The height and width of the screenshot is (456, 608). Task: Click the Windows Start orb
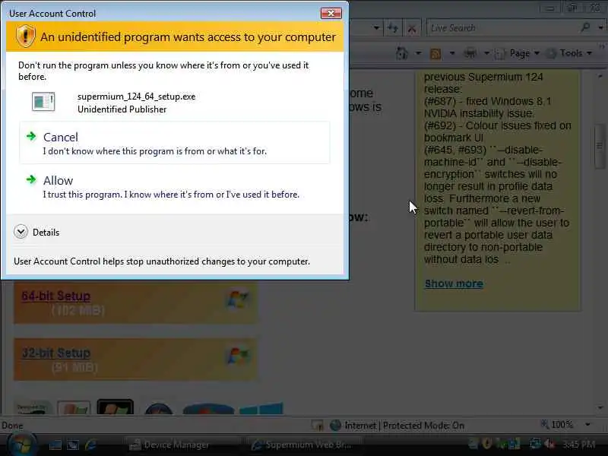click(x=21, y=445)
